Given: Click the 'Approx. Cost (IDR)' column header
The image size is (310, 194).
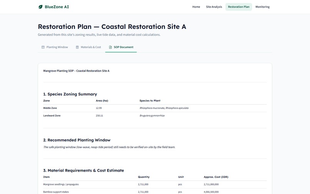Looking at the screenshot, I should coord(216,177).
